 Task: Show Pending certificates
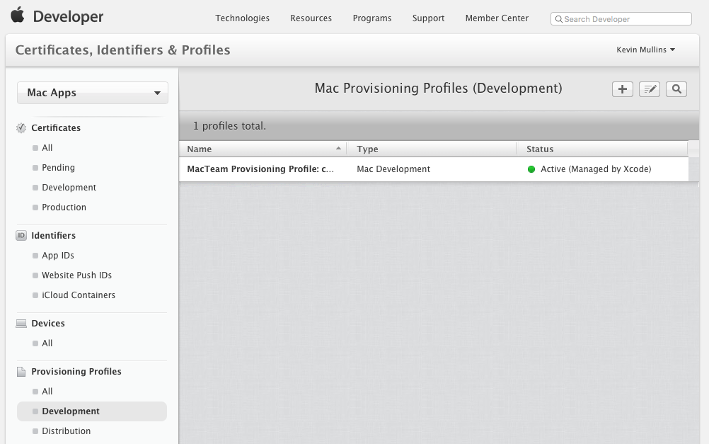(58, 168)
